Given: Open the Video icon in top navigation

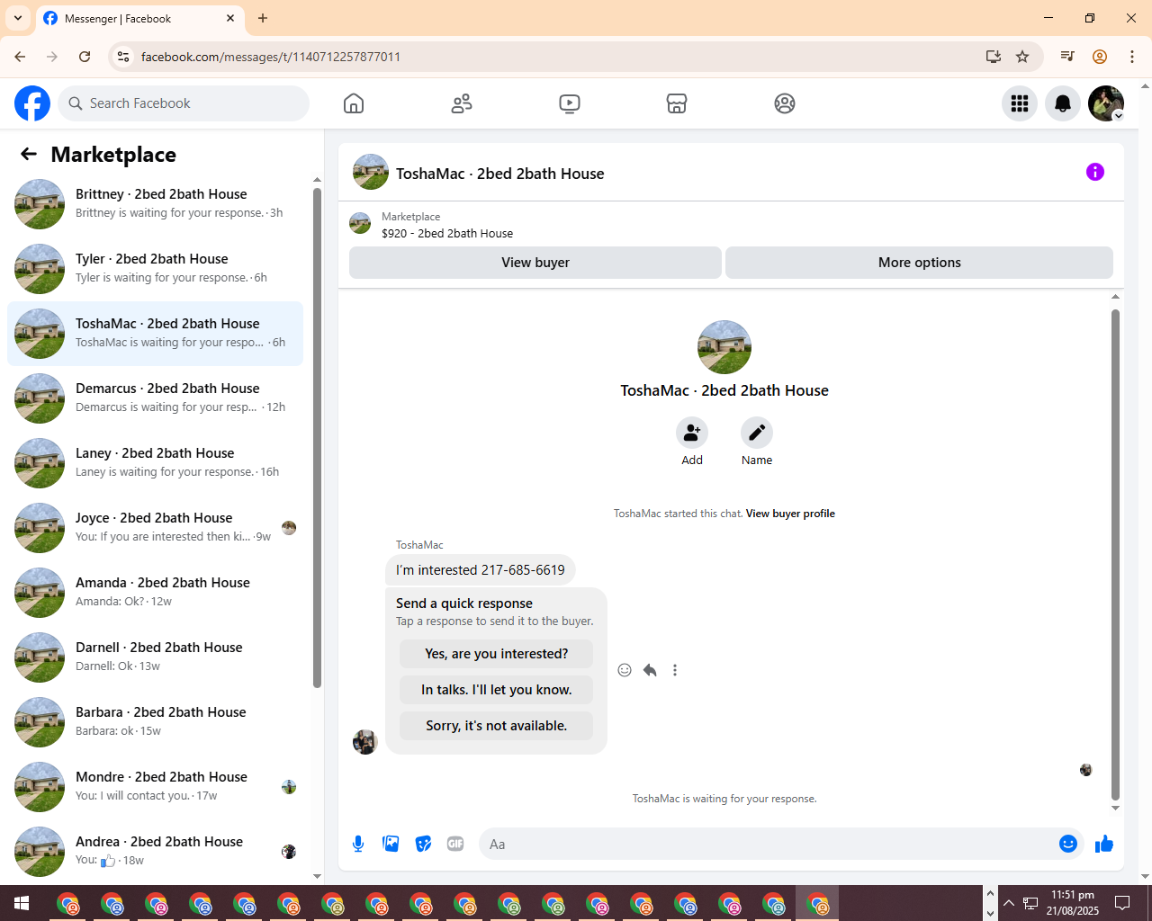Looking at the screenshot, I should click(x=570, y=103).
